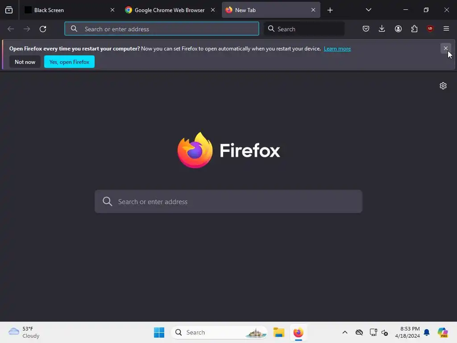Close the Google Chrome Web Browser tab
This screenshot has height=343, width=457.
tap(213, 10)
